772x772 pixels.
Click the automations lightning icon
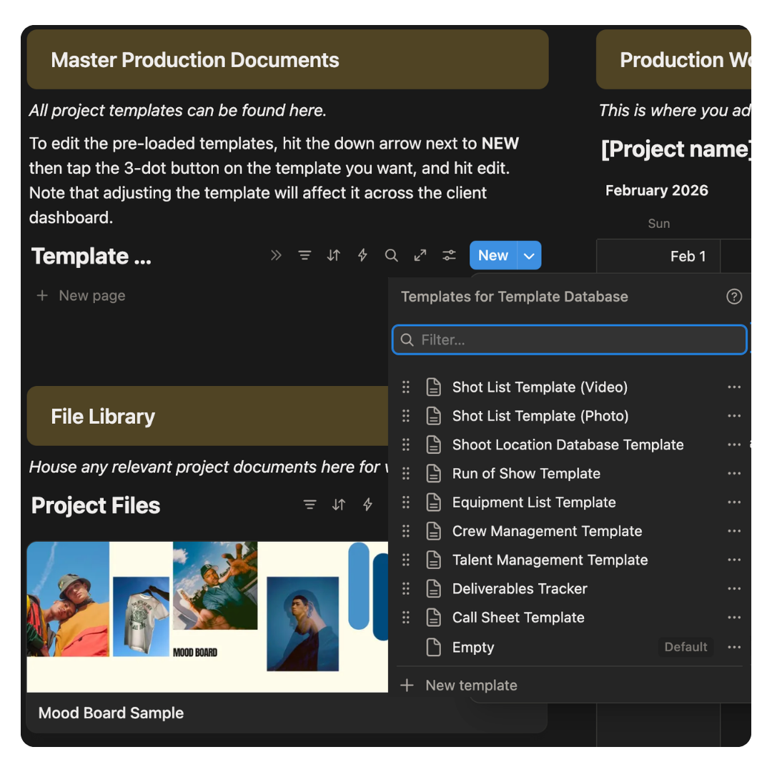click(x=362, y=255)
